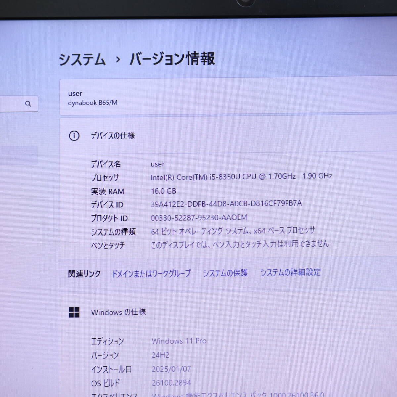The width and height of the screenshot is (397, 397).
Task: Click the Windows 11 Pro edition value
Action: [179, 341]
